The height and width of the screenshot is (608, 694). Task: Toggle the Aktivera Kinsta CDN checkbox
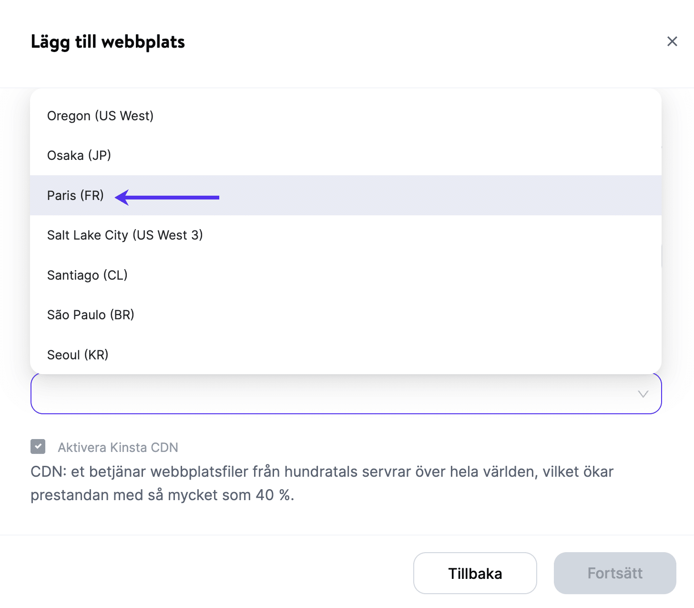[x=38, y=447]
